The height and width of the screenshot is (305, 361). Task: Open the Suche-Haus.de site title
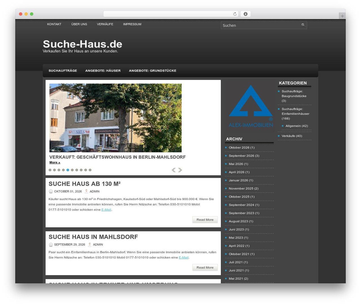click(x=83, y=44)
